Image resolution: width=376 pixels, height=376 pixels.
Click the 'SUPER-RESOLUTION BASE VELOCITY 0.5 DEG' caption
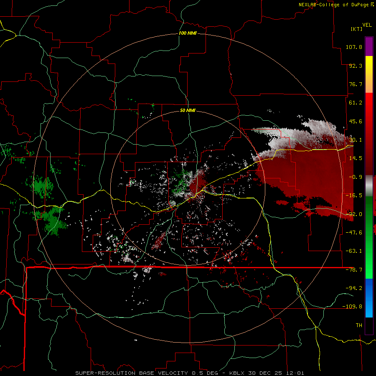[x=147, y=373]
